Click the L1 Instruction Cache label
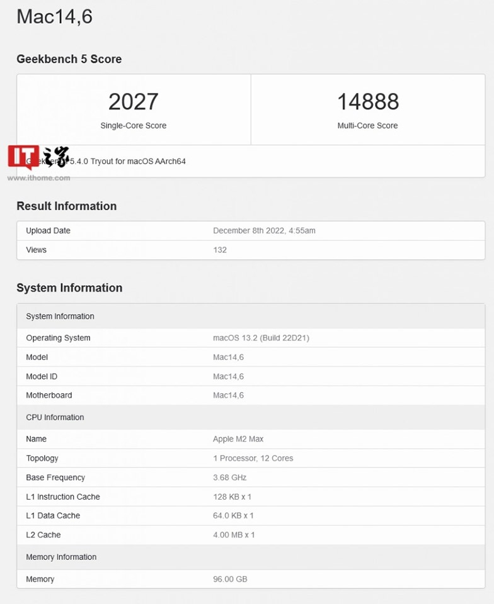Viewport: 494px width, 604px height. 63,496
